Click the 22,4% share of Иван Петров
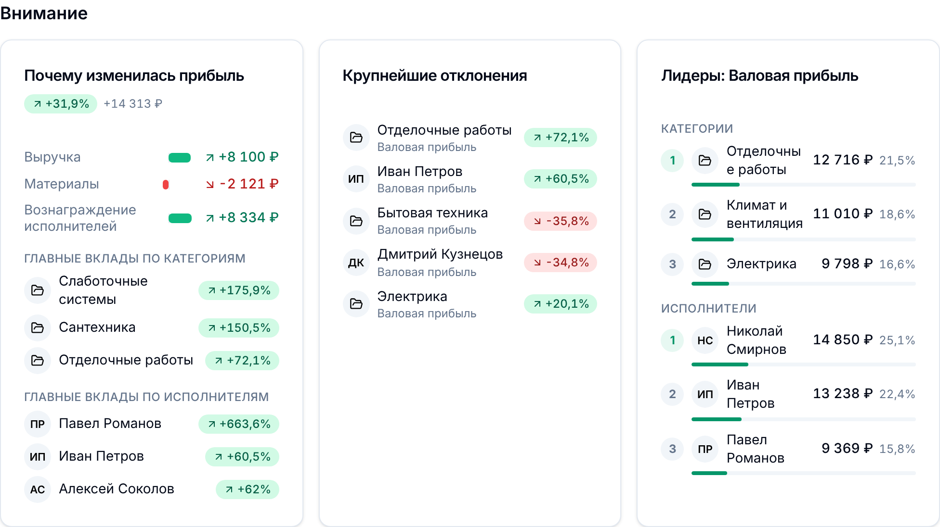Screen dimensions: 940x527 point(897,394)
